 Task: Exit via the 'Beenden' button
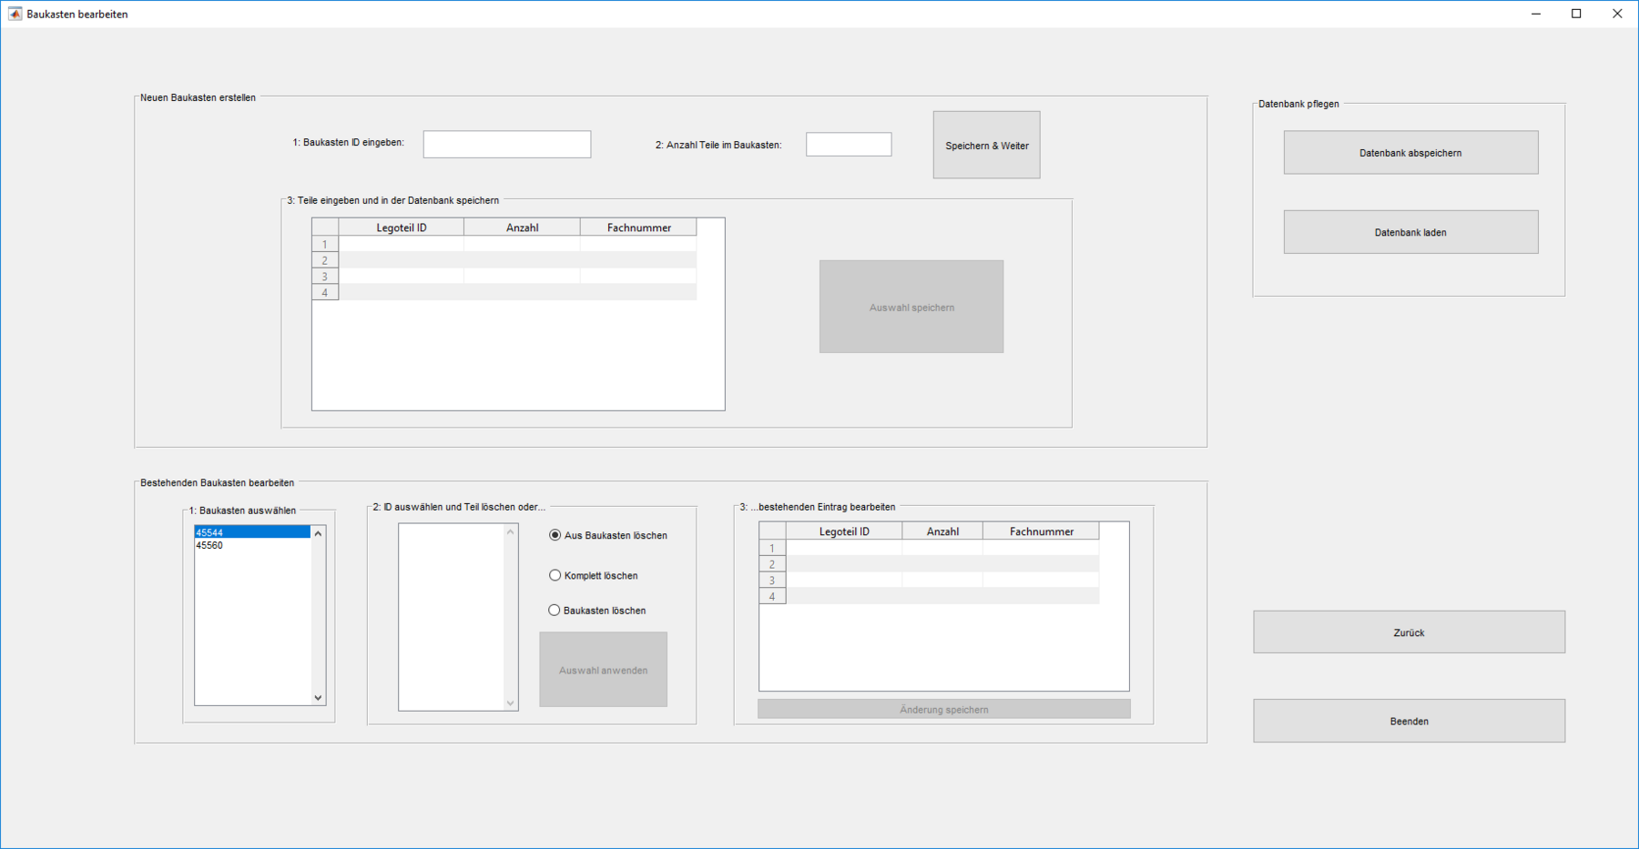(x=1408, y=721)
